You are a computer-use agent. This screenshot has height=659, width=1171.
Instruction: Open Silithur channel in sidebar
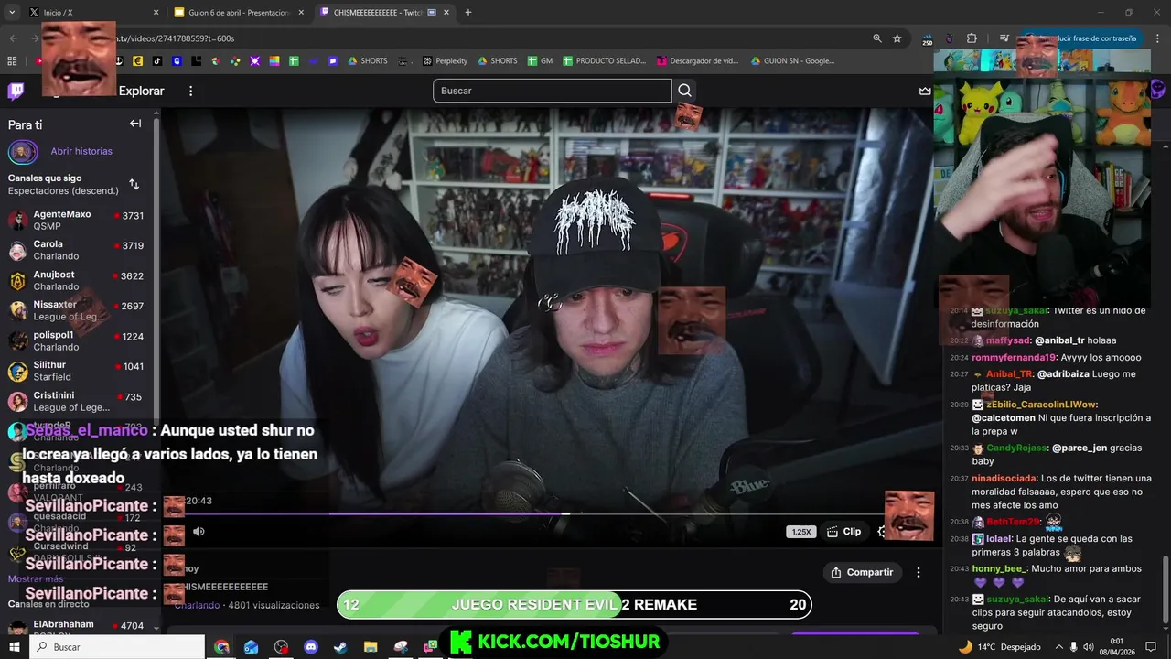[x=77, y=371]
